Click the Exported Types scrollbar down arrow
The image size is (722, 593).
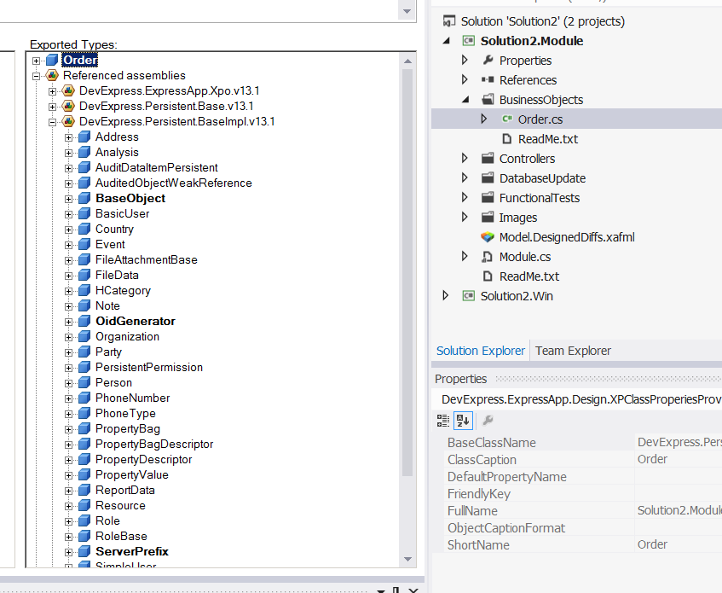point(409,559)
